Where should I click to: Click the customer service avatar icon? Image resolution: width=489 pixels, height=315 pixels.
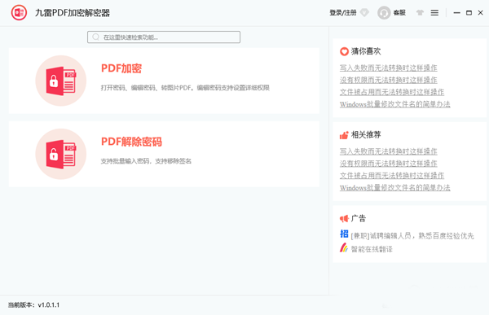pyautogui.click(x=384, y=13)
